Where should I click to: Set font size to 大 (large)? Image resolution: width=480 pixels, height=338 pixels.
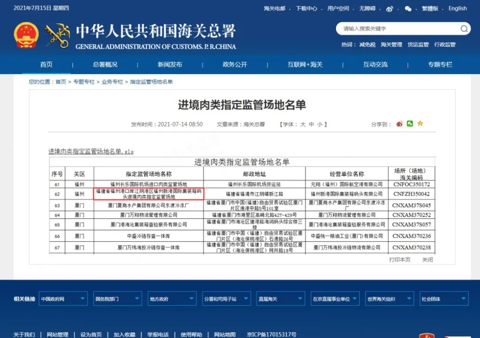303,125
